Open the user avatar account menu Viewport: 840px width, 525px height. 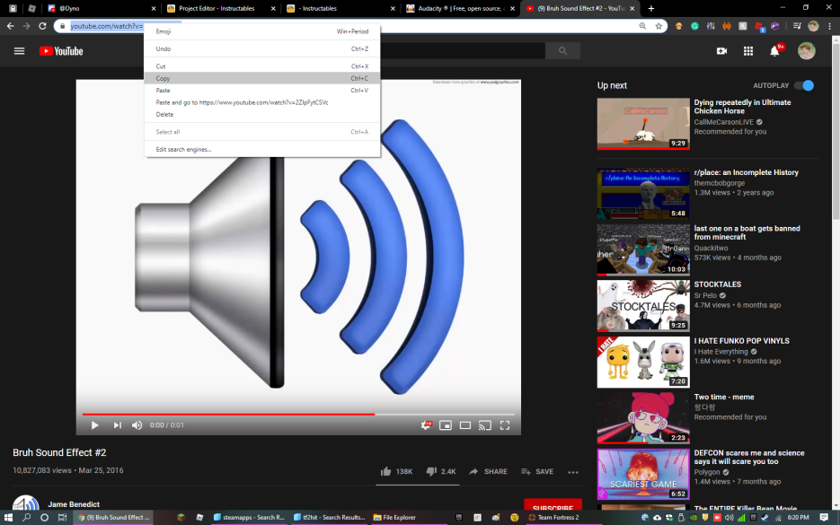click(x=806, y=51)
